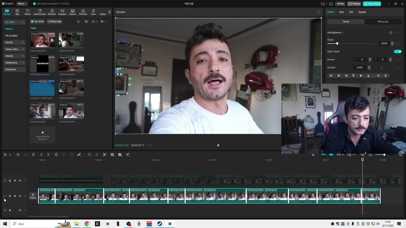Split the clip at the playhead
Viewport: 406px width, 228px height.
[x=33, y=155]
